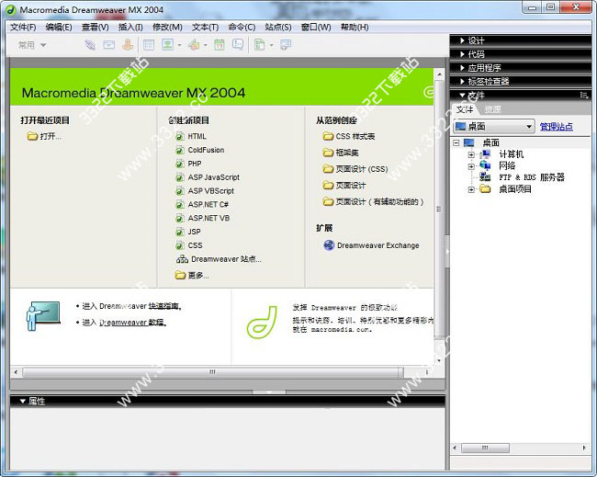
Task: Open 页面设计 (CSS) samples
Action: point(355,169)
